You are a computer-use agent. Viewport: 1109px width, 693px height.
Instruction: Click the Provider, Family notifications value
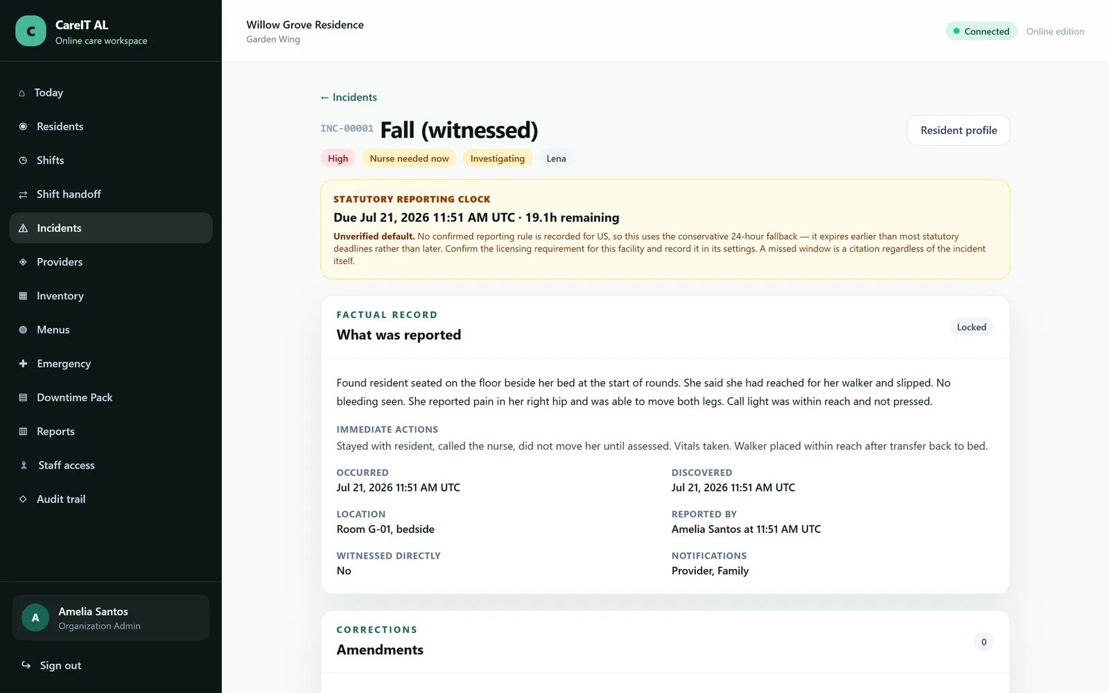(x=710, y=571)
